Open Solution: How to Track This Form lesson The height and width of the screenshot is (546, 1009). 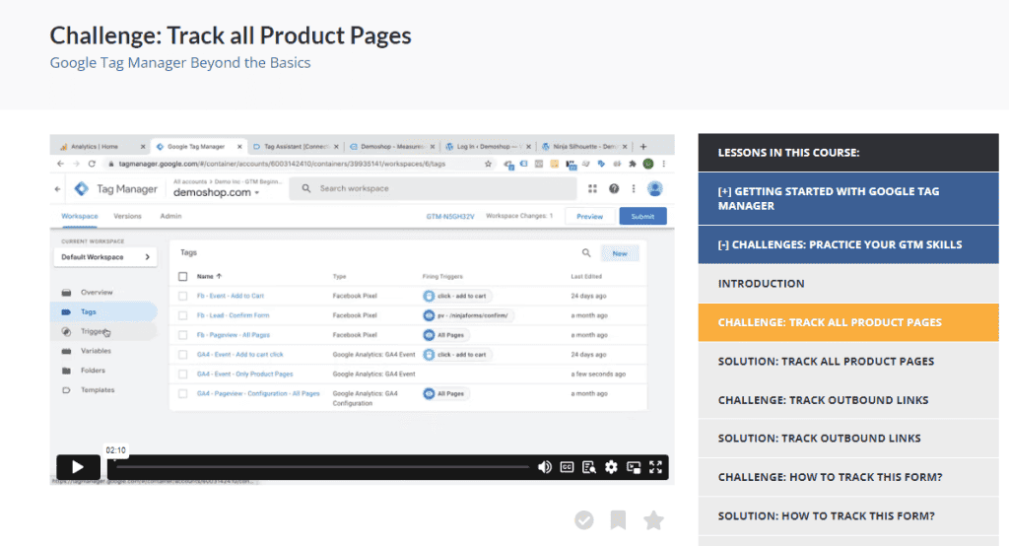[x=848, y=515]
